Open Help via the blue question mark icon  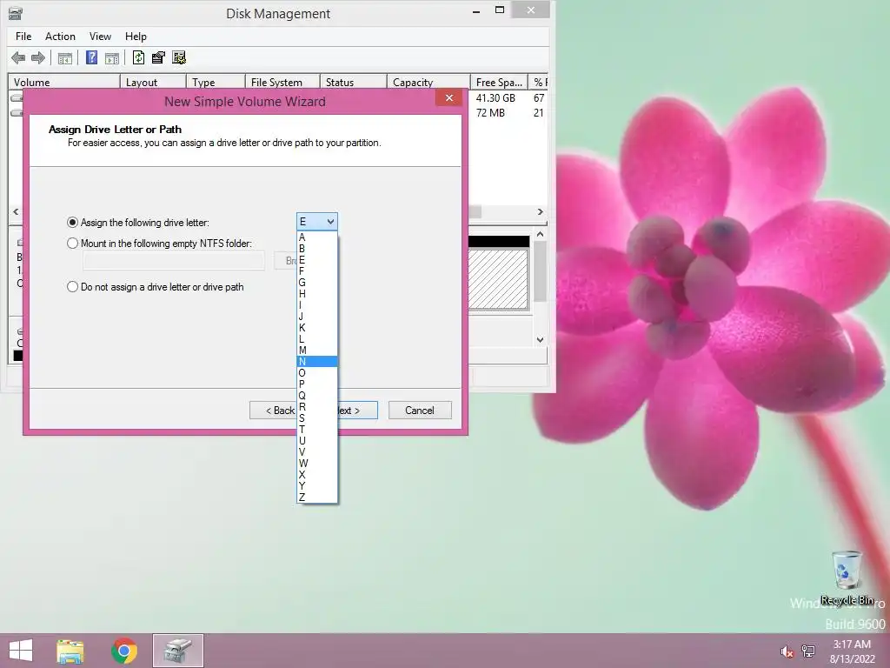pyautogui.click(x=91, y=57)
